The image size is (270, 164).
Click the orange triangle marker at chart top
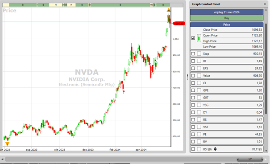click(169, 10)
